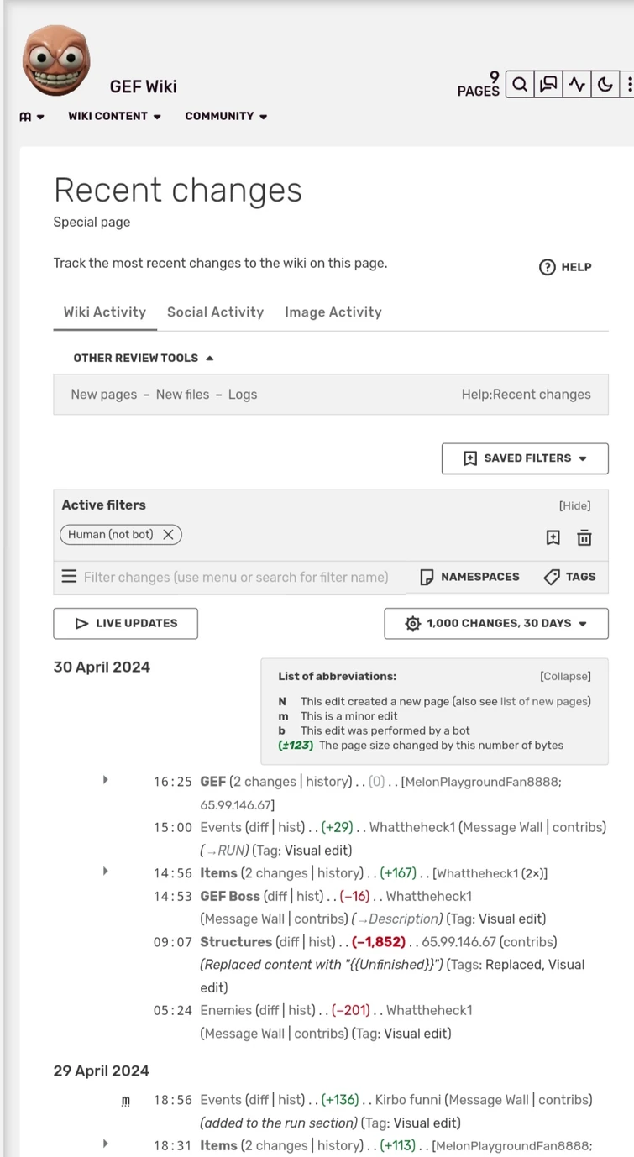The image size is (634, 1157).
Task: Save the current filter with the bookmark icon
Action: pyautogui.click(x=553, y=537)
